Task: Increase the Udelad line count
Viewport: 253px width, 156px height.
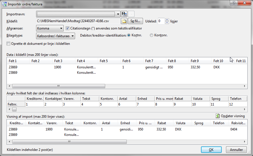Action: coord(167,20)
